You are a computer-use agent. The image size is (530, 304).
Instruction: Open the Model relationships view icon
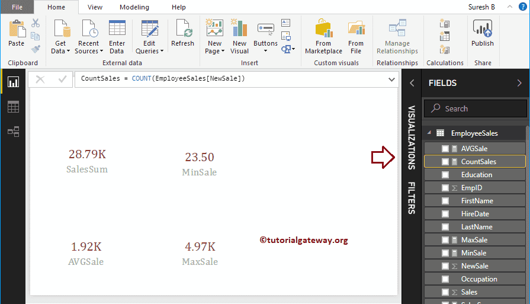pos(13,132)
